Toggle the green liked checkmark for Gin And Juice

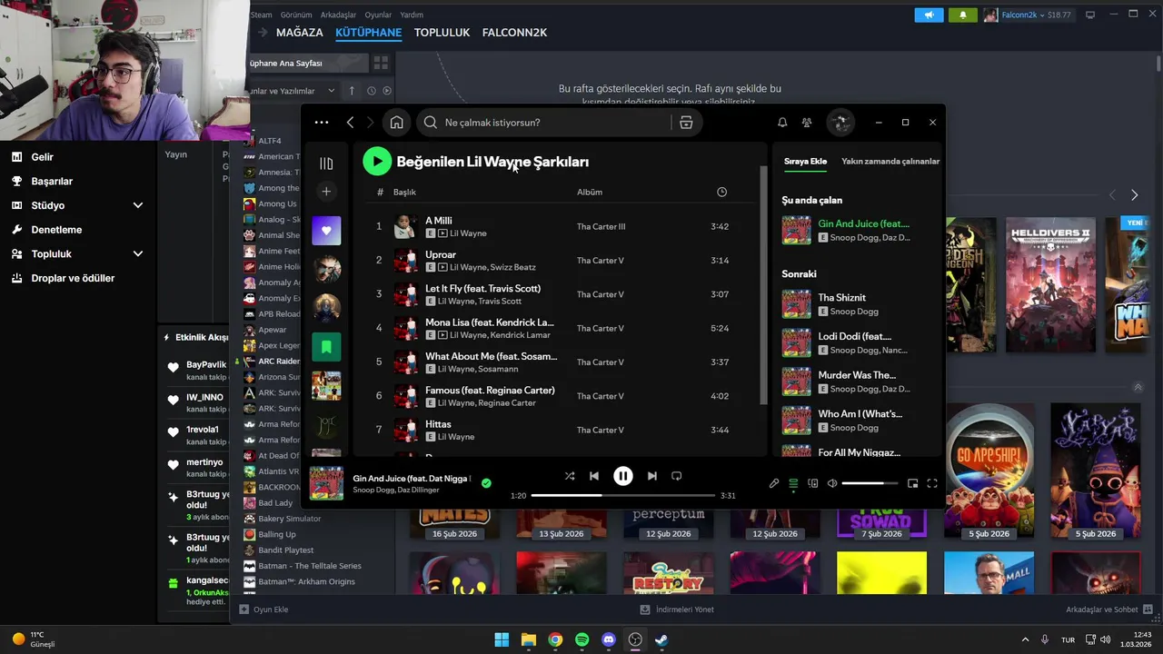point(486,483)
